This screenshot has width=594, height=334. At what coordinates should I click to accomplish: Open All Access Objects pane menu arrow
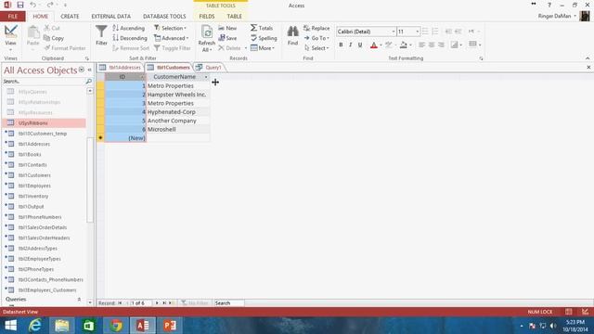coord(82,70)
